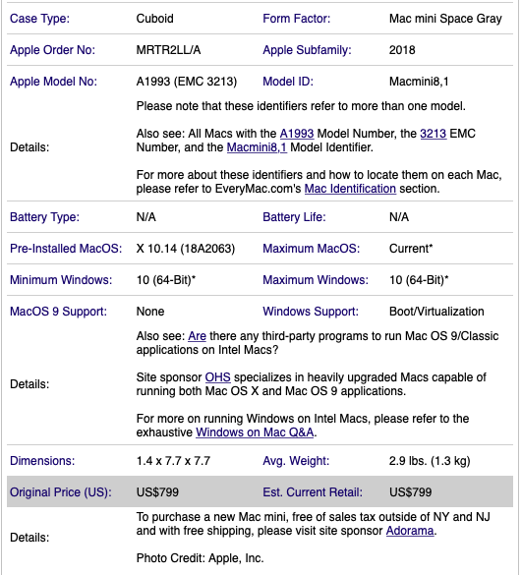Screen dimensions: 522x575
Task: Click the Dimensions label
Action: tap(42, 461)
